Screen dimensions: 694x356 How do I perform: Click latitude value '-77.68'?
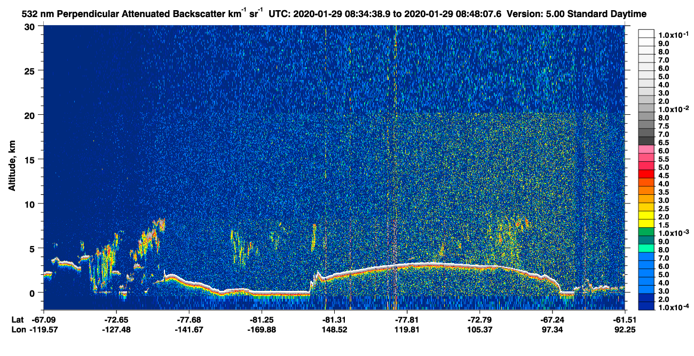[189, 319]
